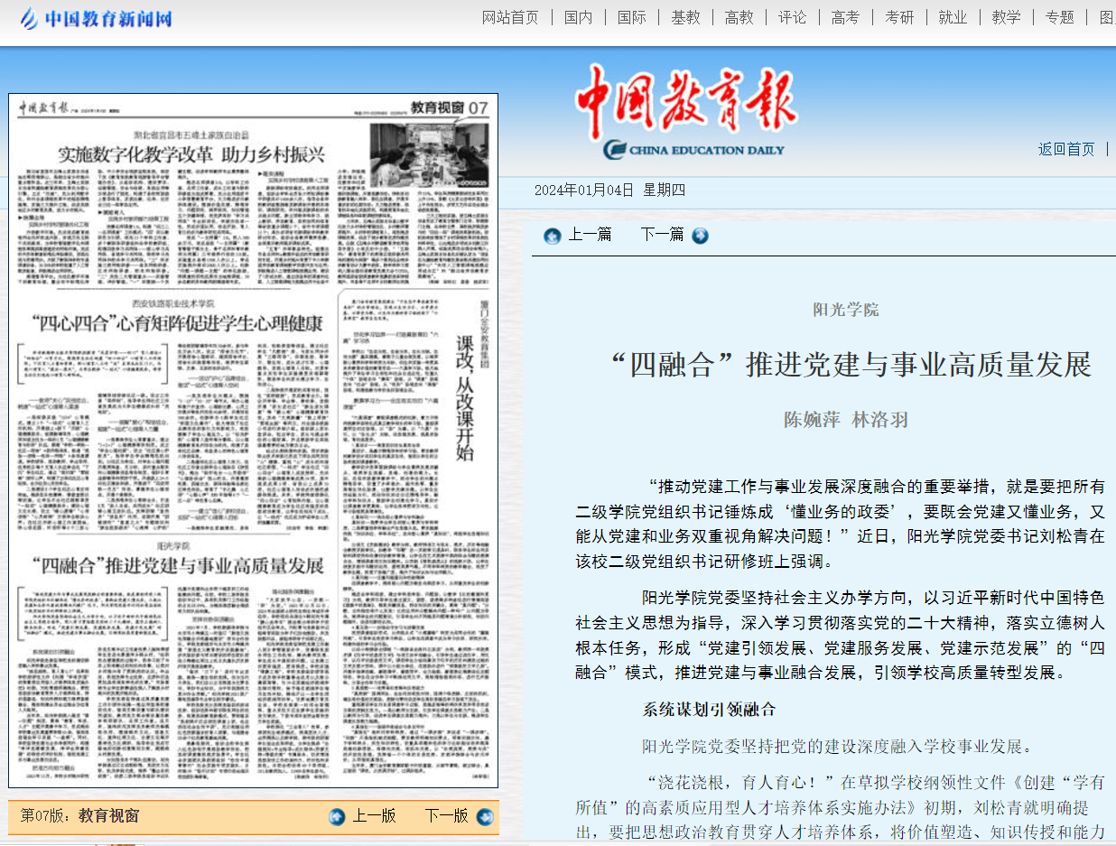Select the “四融合” headline in newspaper preview

tap(176, 567)
